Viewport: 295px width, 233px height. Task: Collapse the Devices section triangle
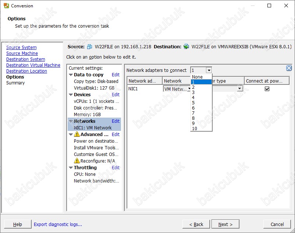[71, 95]
